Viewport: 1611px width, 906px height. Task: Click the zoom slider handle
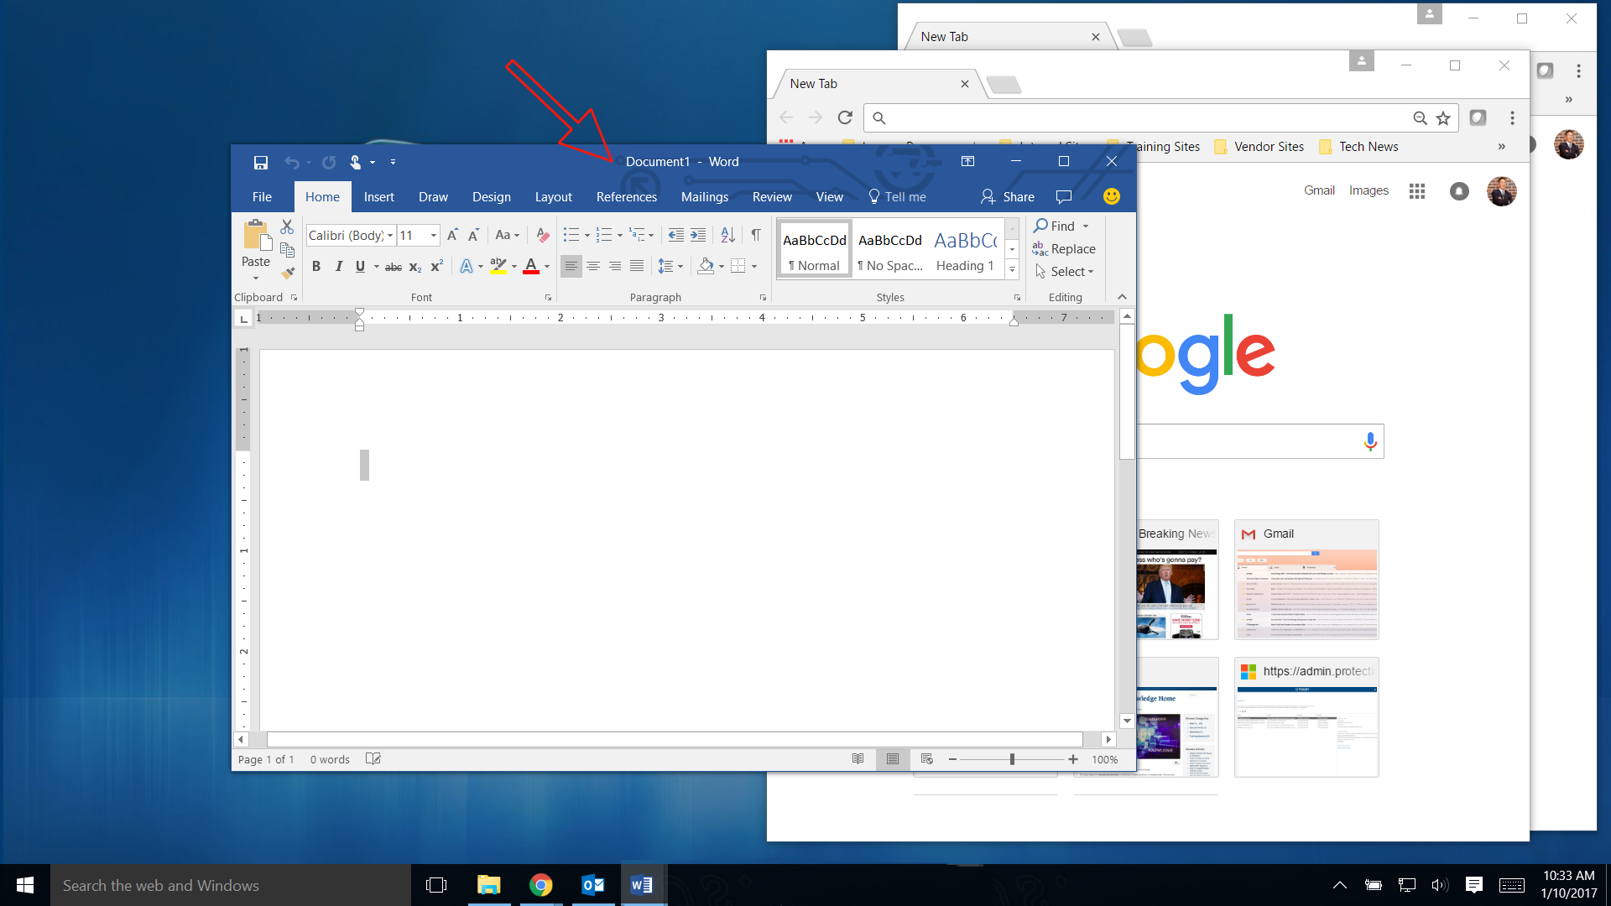(1012, 759)
